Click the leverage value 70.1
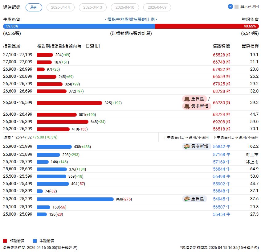The height and width of the screenshot is (252, 261). 254,129
